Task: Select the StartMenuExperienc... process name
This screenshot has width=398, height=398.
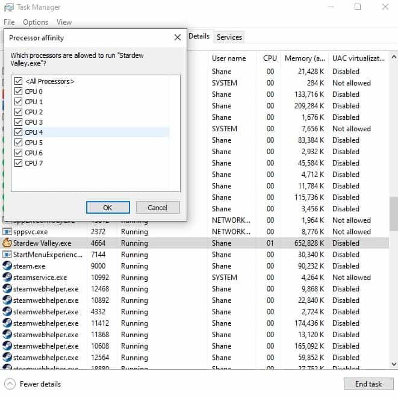Action: click(48, 254)
